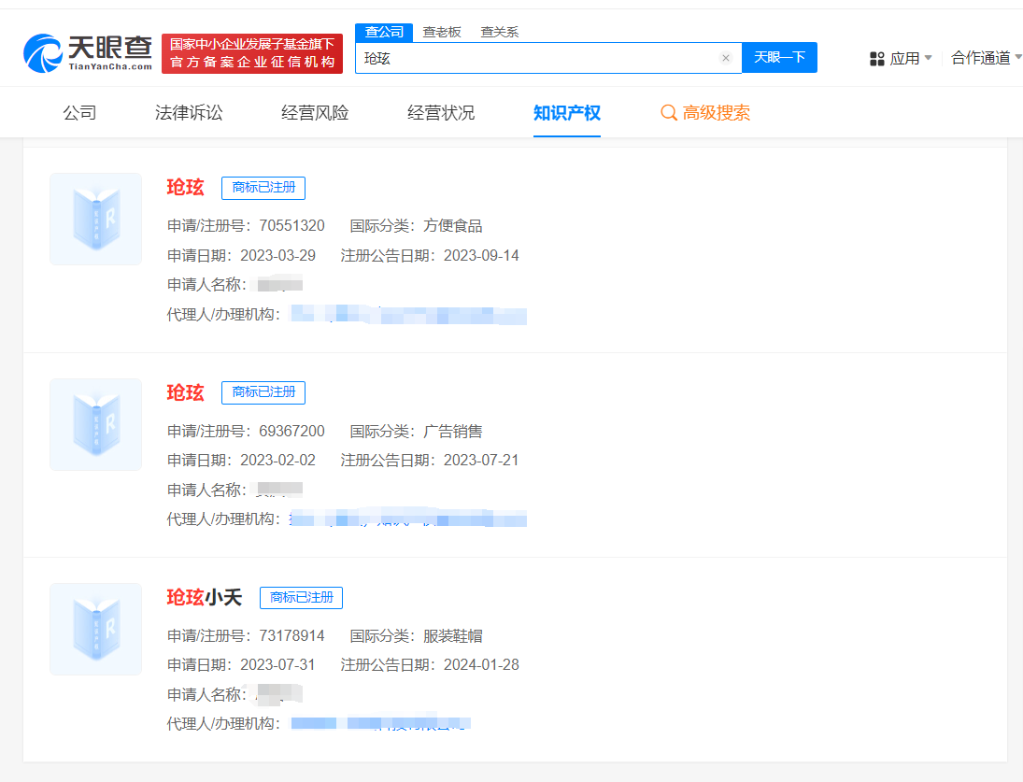Open the 合作渠道 dropdown
This screenshot has width=1023, height=782.
(x=986, y=57)
